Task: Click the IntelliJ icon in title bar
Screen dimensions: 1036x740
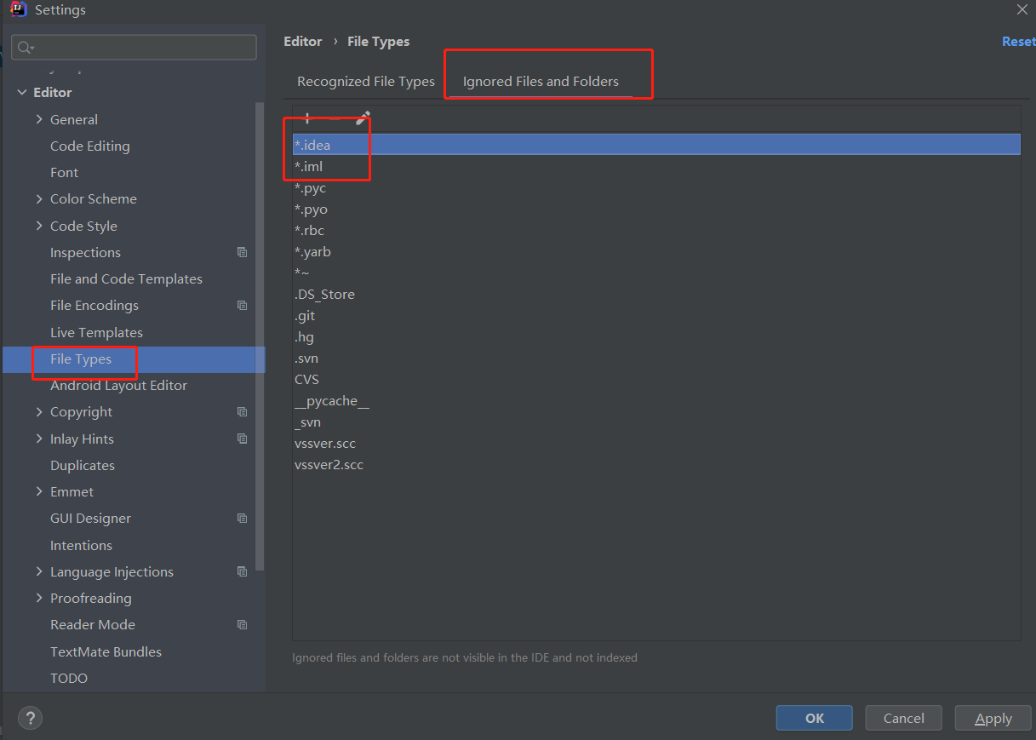Action: 19,10
